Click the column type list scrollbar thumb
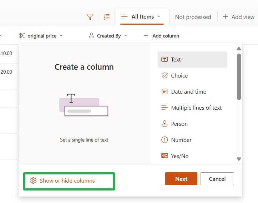 click(239, 77)
